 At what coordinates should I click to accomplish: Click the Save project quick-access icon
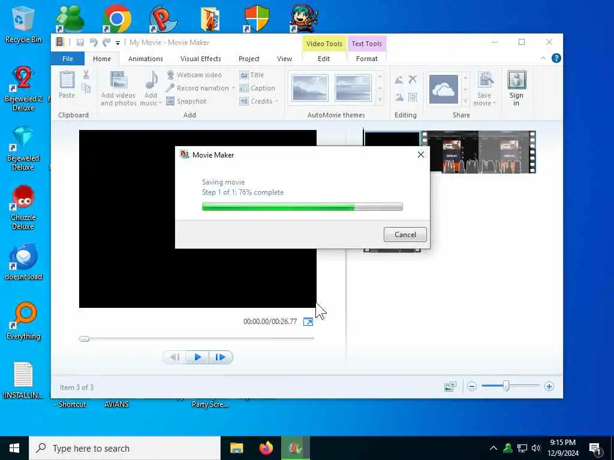(80, 43)
